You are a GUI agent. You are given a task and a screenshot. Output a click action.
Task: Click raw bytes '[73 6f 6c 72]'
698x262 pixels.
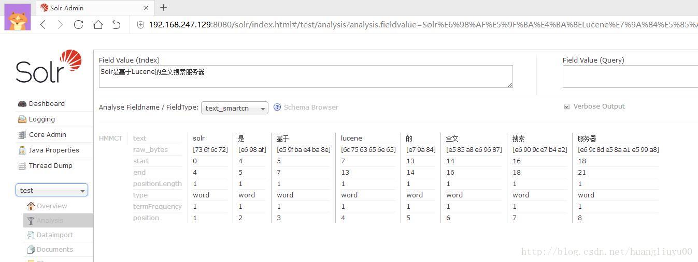210,149
